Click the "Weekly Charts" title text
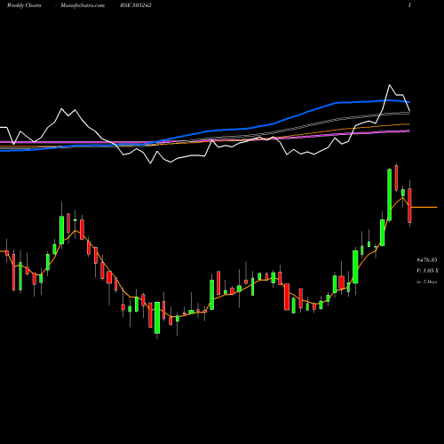 (x=24, y=5)
